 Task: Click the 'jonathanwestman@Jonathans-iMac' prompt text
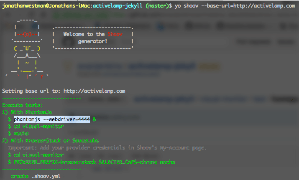(x=46, y=6)
